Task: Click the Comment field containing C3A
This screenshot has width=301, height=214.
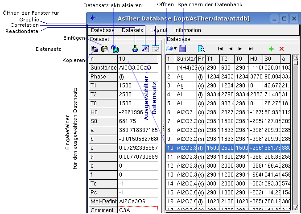Action: tap(138, 210)
